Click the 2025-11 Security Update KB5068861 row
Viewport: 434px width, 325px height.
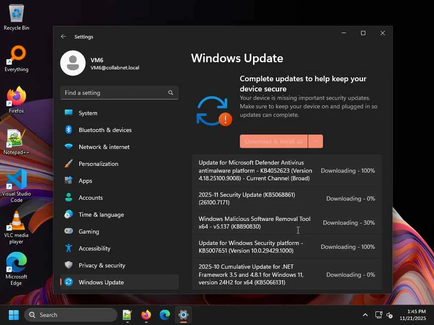click(x=287, y=198)
